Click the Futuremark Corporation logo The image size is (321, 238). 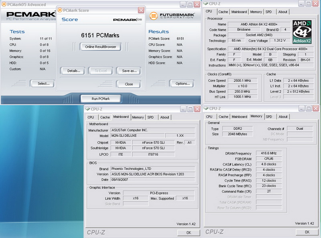(172, 16)
